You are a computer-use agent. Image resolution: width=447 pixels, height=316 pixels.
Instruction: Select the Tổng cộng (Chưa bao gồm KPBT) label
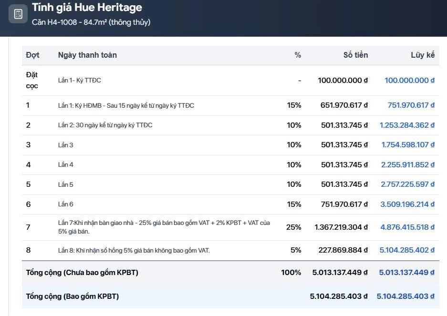(82, 272)
